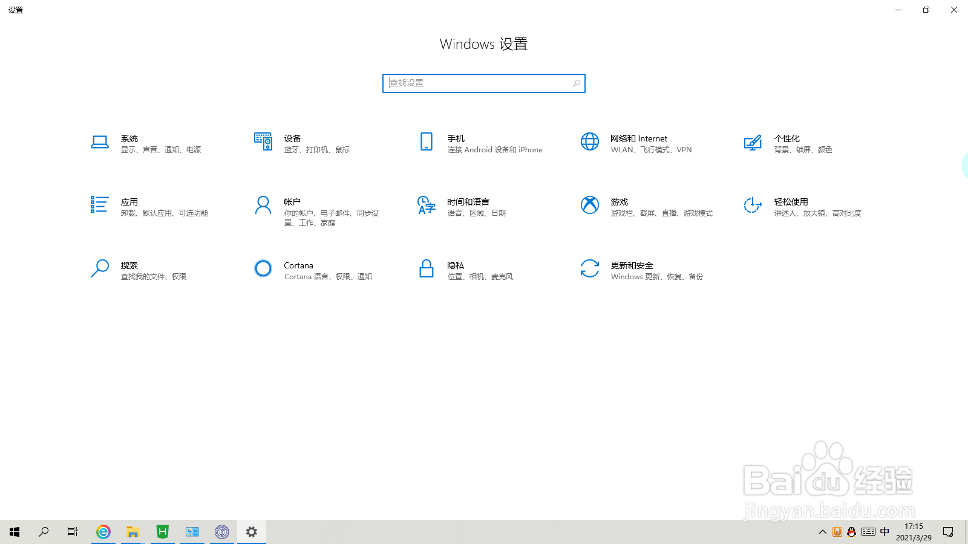Click 游戏栏、截屏、直播、游戏模式 text

click(x=662, y=213)
